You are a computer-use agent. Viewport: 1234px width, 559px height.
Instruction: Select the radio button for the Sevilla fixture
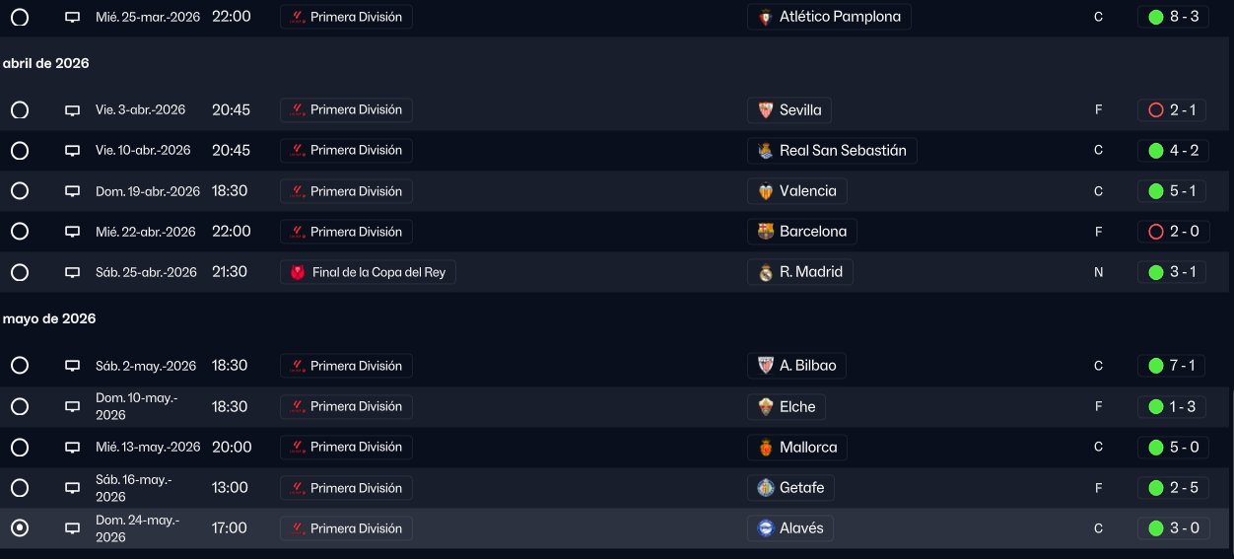(x=20, y=110)
